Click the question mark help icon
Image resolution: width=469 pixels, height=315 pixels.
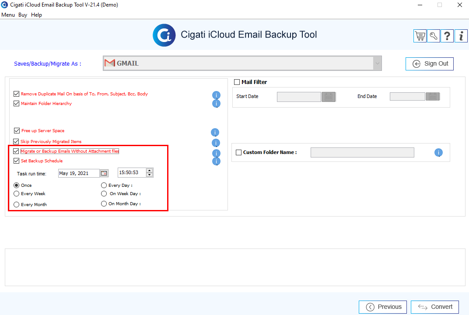(x=447, y=36)
